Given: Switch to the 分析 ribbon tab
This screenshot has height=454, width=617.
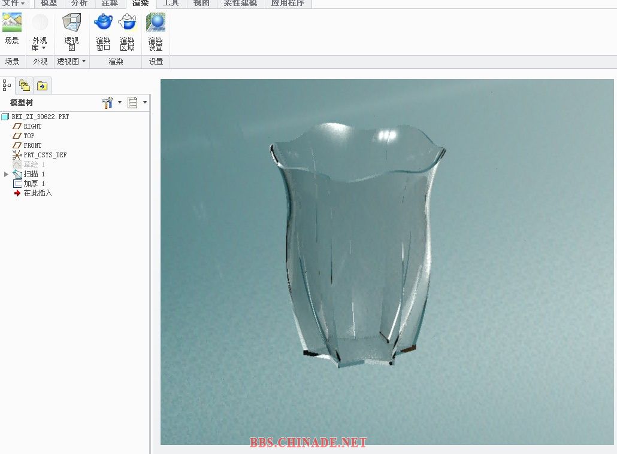Looking at the screenshot, I should pyautogui.click(x=79, y=3).
